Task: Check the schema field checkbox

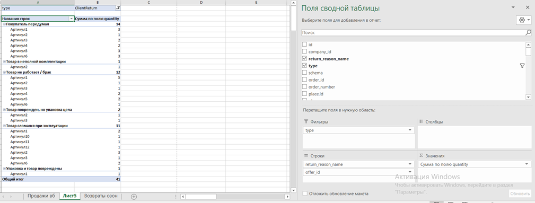Action: 305,73
